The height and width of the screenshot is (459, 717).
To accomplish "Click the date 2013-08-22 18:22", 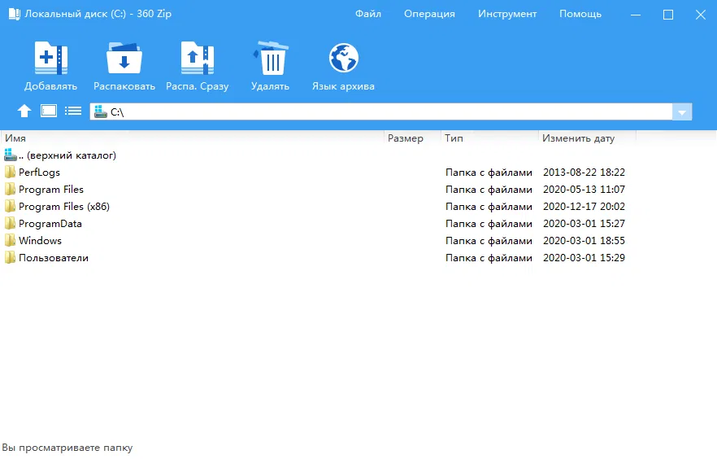I will [x=584, y=173].
